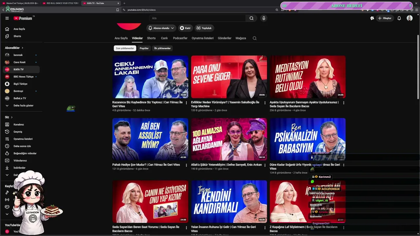Expand the Abonelikler section
Image resolution: width=420 pixels, height=236 pixels.
(14, 48)
